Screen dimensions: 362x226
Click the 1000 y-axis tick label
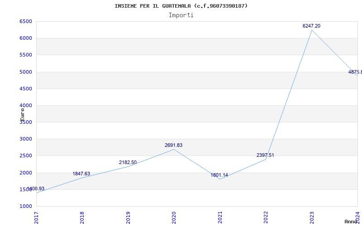pyautogui.click(x=26, y=206)
